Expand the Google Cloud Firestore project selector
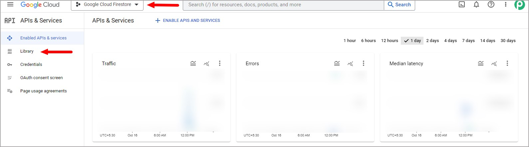 click(x=107, y=5)
